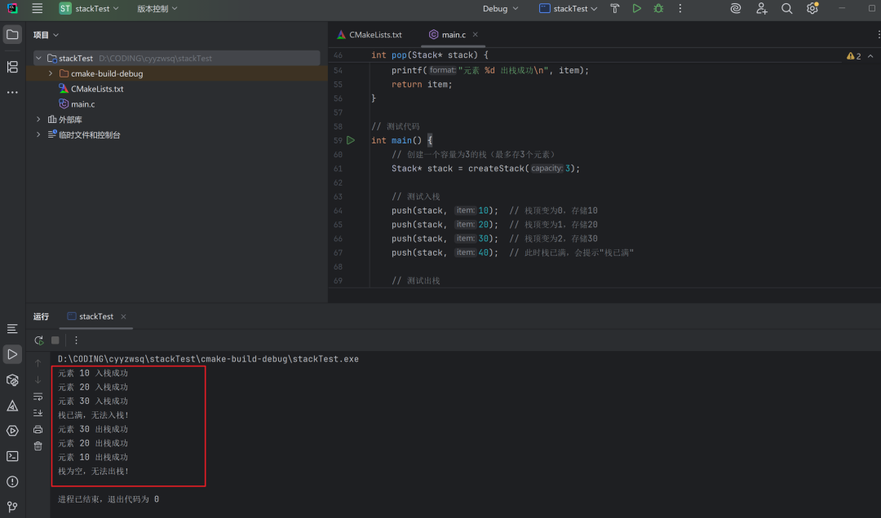Expand the 外部库 node
Image resolution: width=881 pixels, height=518 pixels.
(x=39, y=120)
